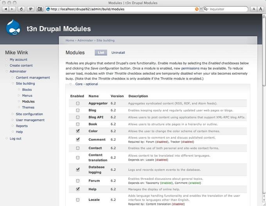Open My account link

18,59
